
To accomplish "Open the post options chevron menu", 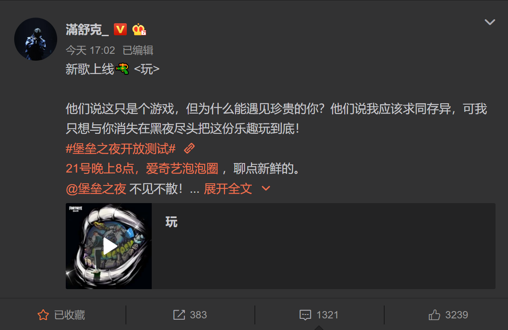I will coord(490,22).
